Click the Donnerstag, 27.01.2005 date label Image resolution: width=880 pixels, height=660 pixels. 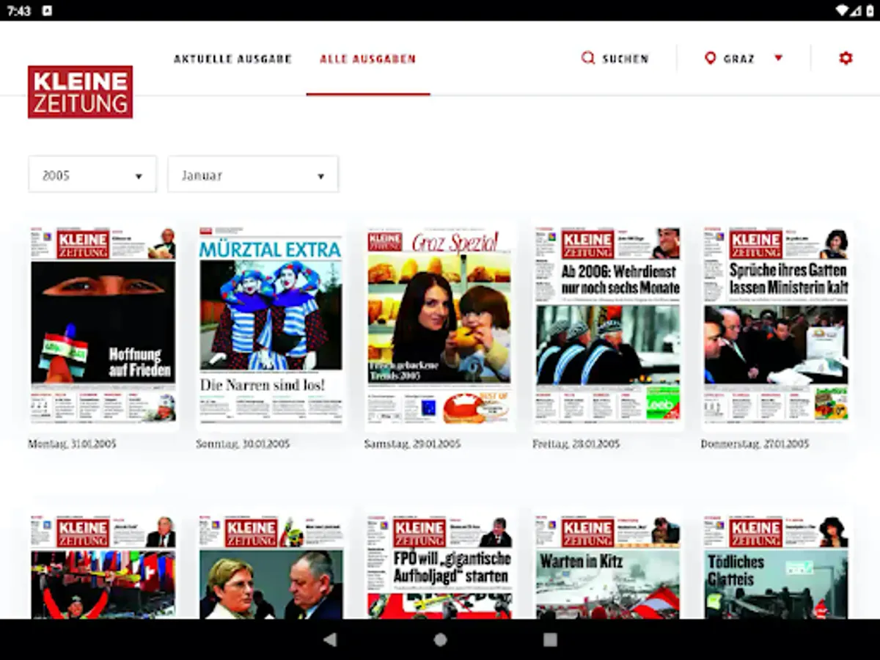coord(755,444)
